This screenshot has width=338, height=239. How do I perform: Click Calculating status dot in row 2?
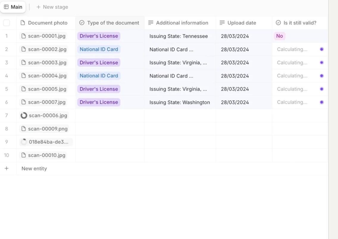coord(322,49)
